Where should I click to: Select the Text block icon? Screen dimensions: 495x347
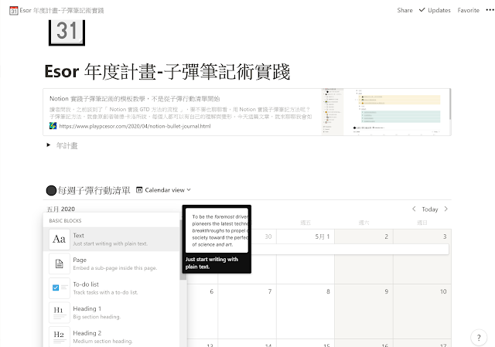pos(59,240)
